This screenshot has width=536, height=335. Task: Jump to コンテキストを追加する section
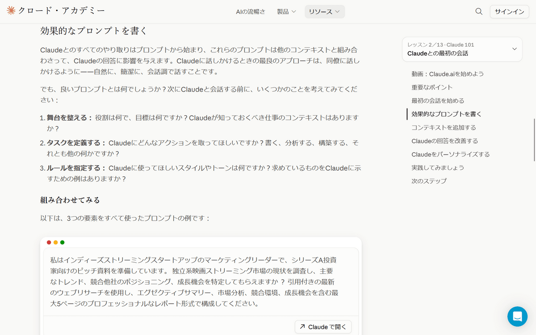pos(444,127)
